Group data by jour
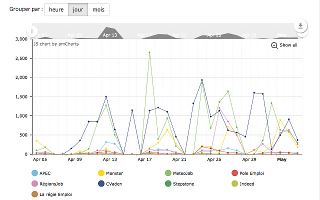Image resolution: width=320 pixels, height=200 pixels. [78, 9]
